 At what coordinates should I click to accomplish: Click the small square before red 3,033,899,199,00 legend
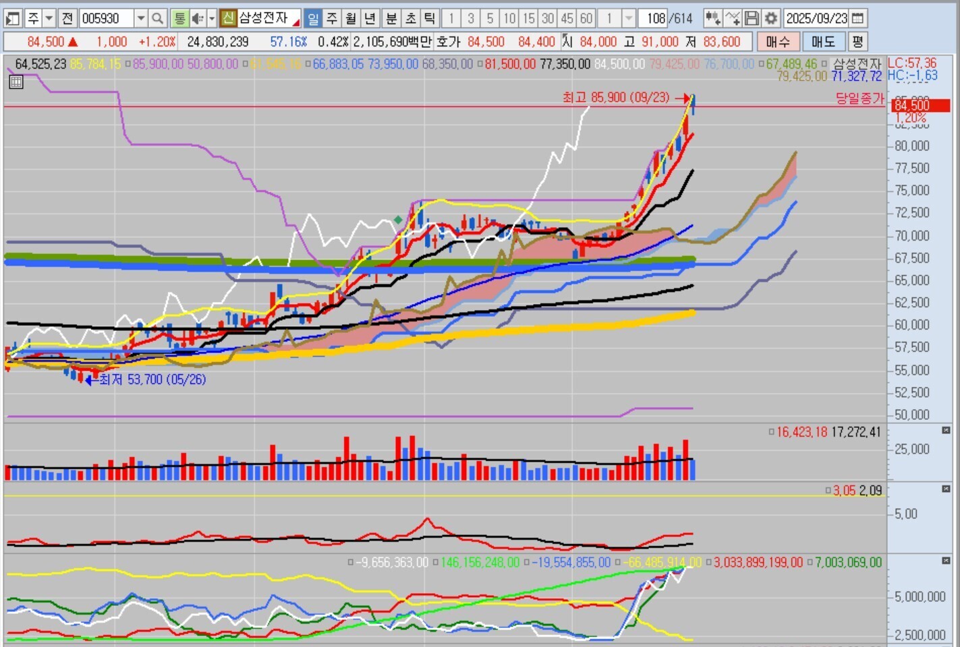point(708,562)
